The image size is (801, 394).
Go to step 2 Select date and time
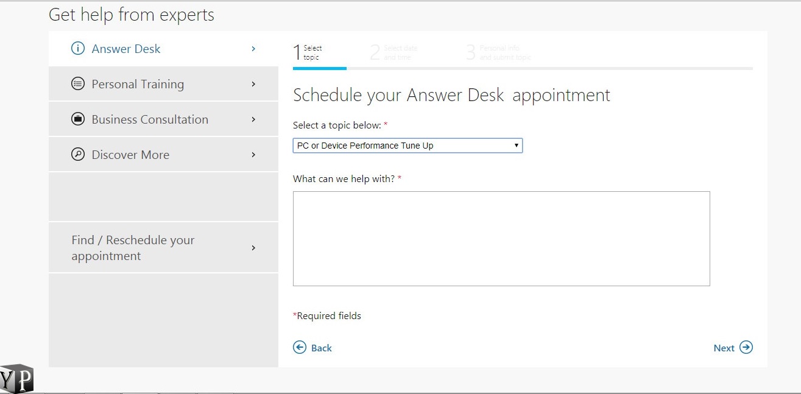click(x=395, y=53)
